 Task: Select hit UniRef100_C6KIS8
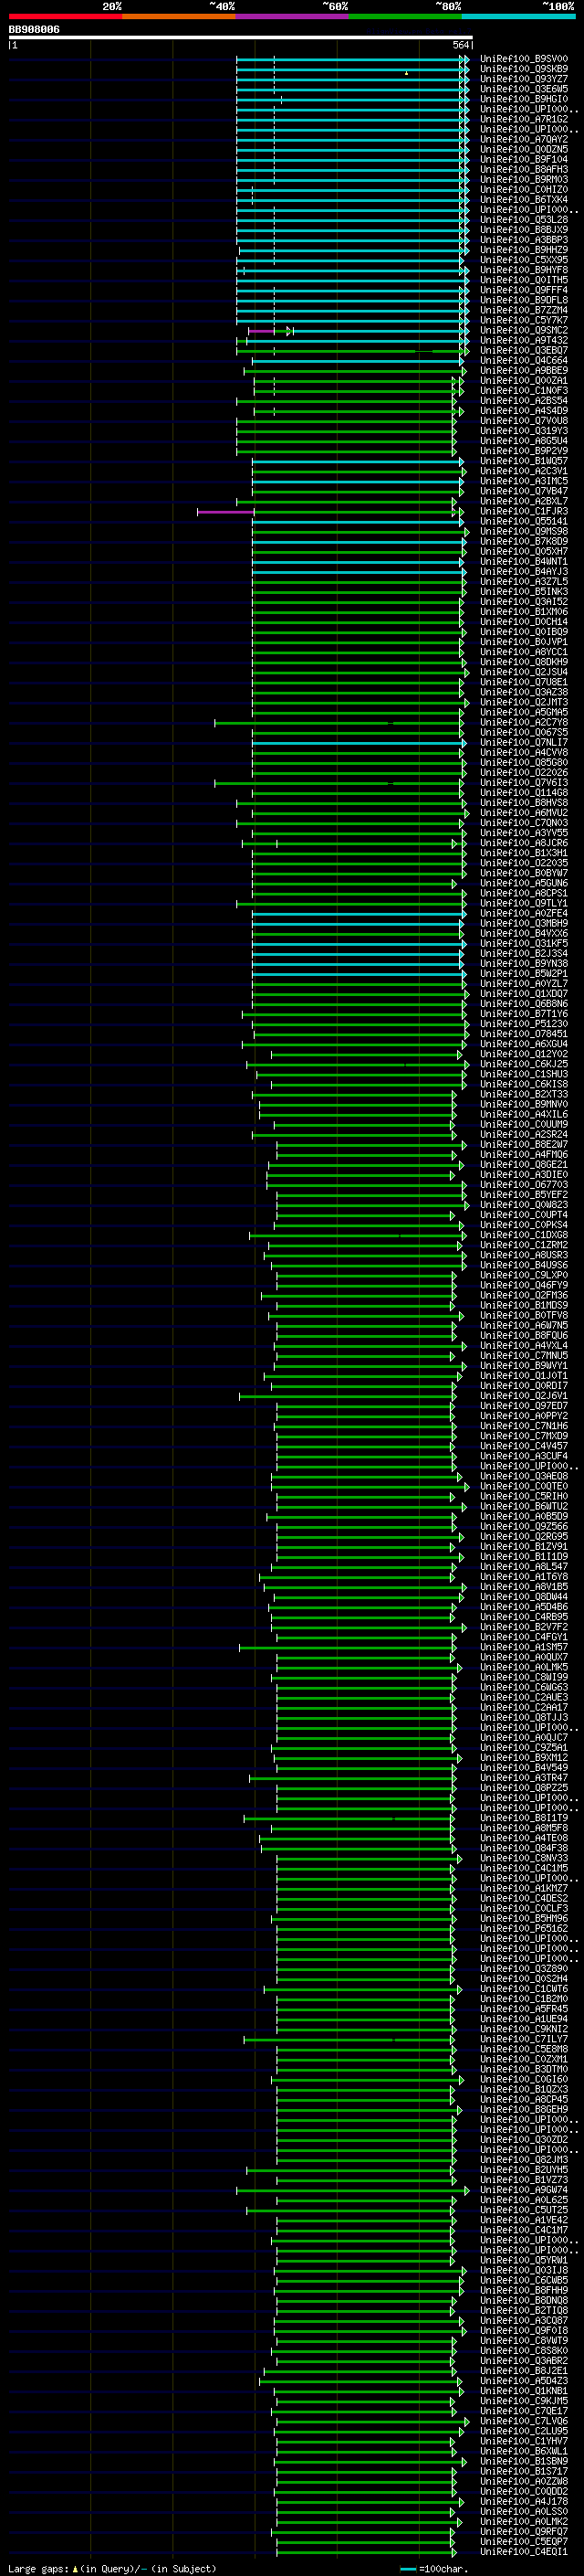(523, 1084)
